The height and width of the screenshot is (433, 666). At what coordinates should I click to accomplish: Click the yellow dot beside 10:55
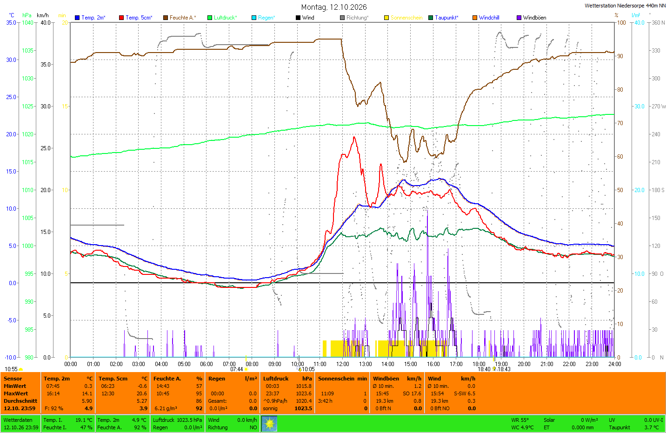[x=20, y=369]
